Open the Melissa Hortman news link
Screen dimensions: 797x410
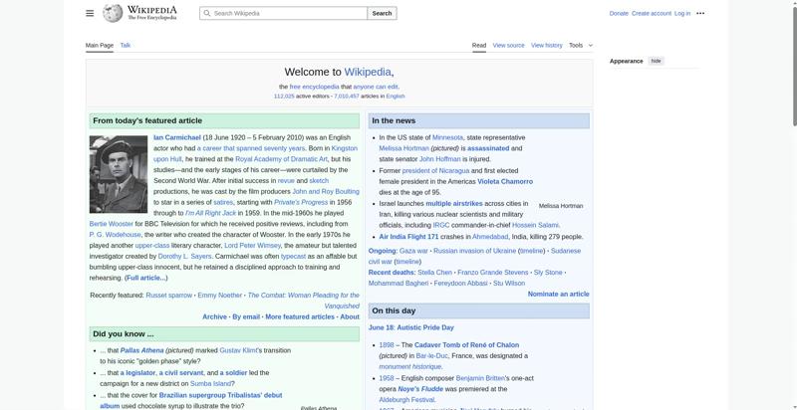click(404, 148)
